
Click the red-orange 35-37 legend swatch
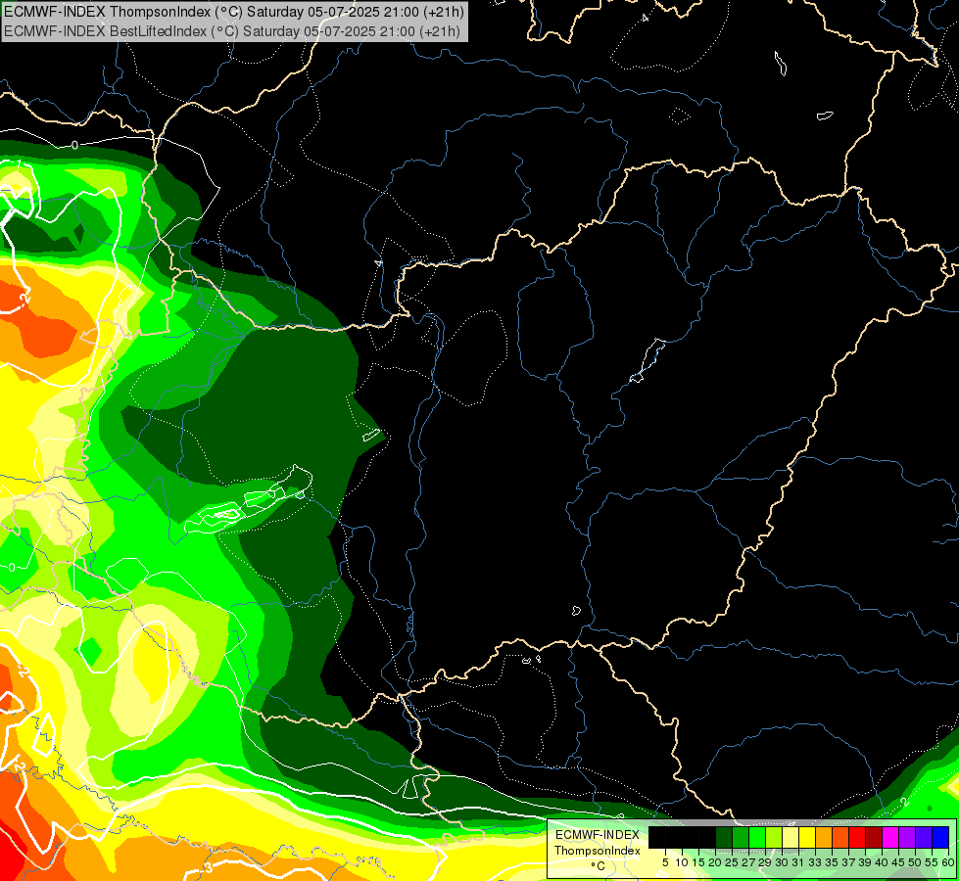[840, 837]
